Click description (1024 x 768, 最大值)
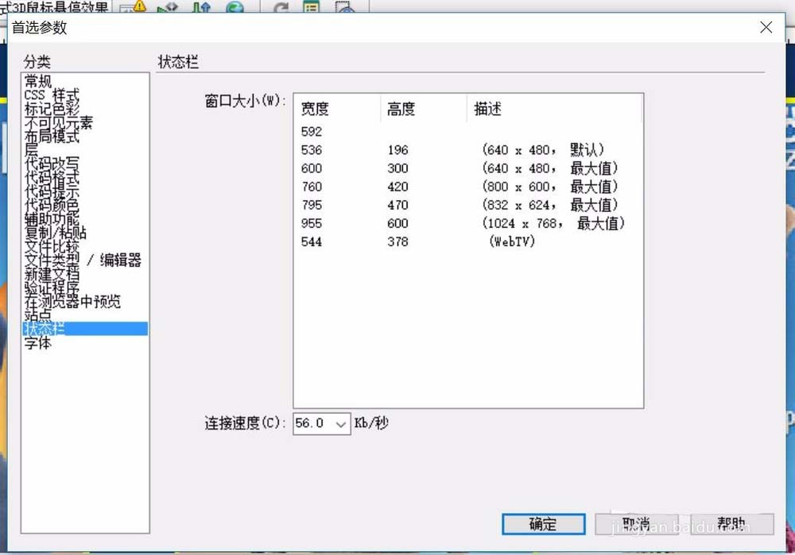Viewport: 795px width, 555px height. (x=553, y=223)
